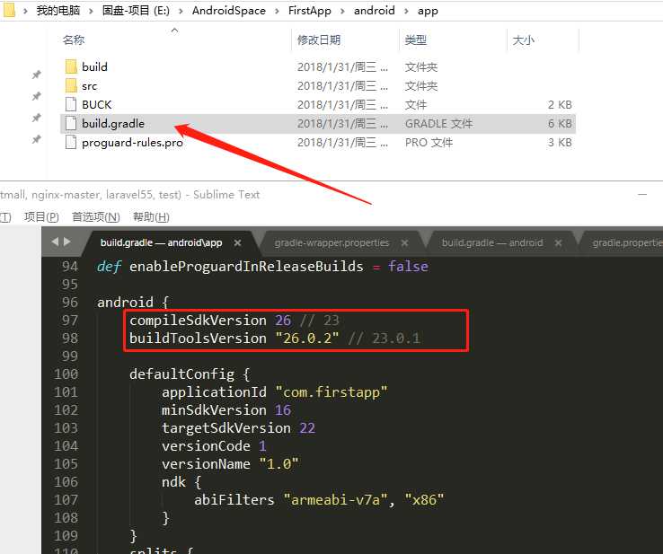Place cursor on abiFilters line
The width and height of the screenshot is (663, 554).
[x=319, y=500]
